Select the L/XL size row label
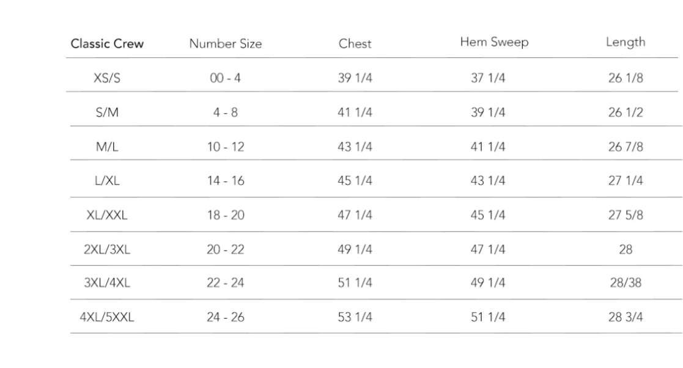The height and width of the screenshot is (368, 683). click(107, 181)
